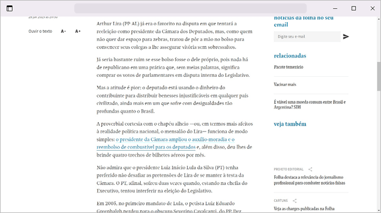
Task: Click the page vertical scrollbar thumb
Action: tap(379, 76)
